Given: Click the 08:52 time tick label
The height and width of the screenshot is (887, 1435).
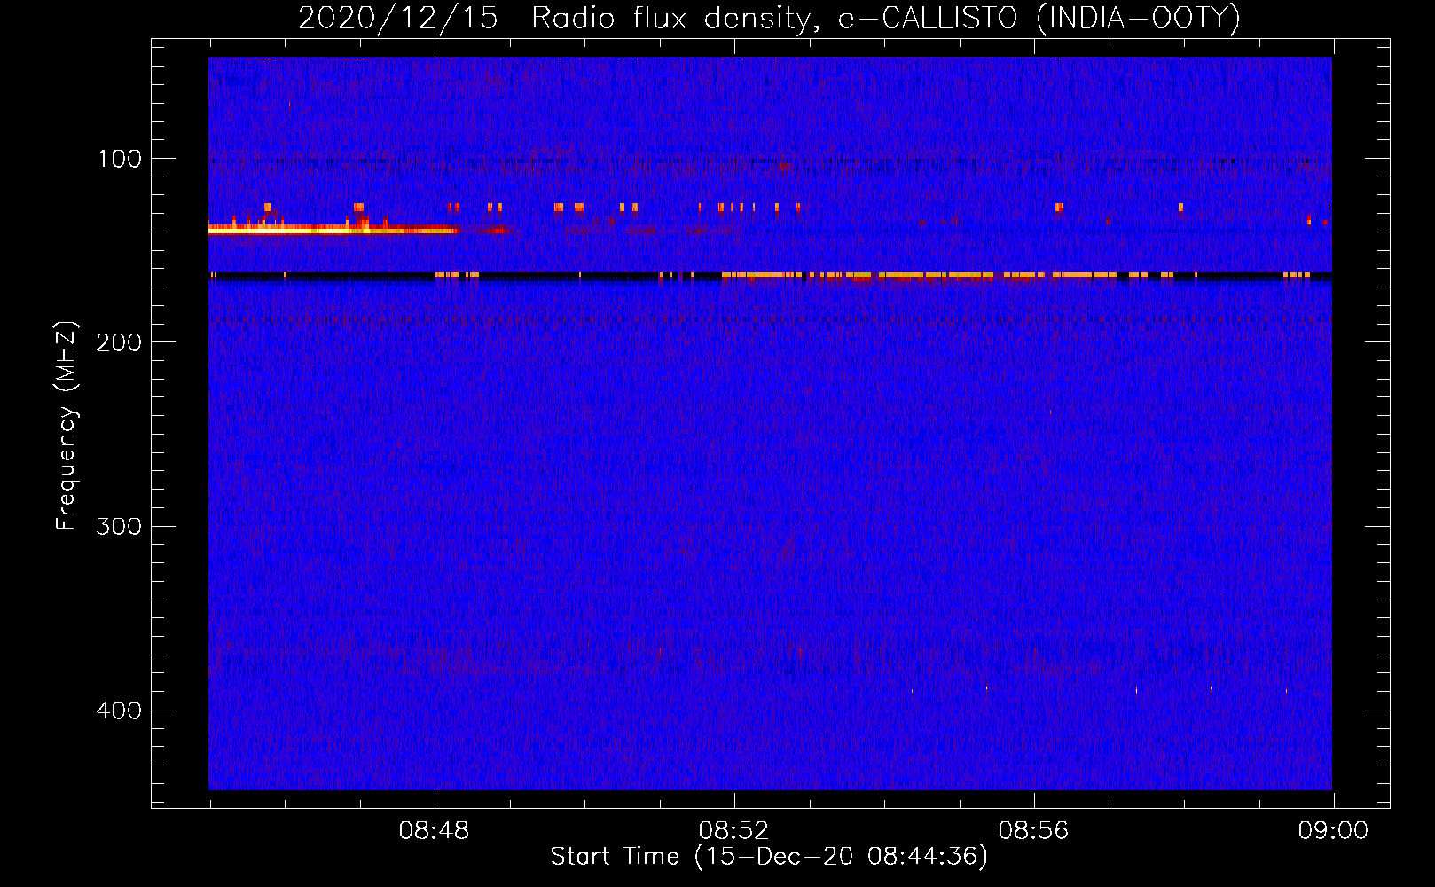Looking at the screenshot, I should [x=733, y=831].
